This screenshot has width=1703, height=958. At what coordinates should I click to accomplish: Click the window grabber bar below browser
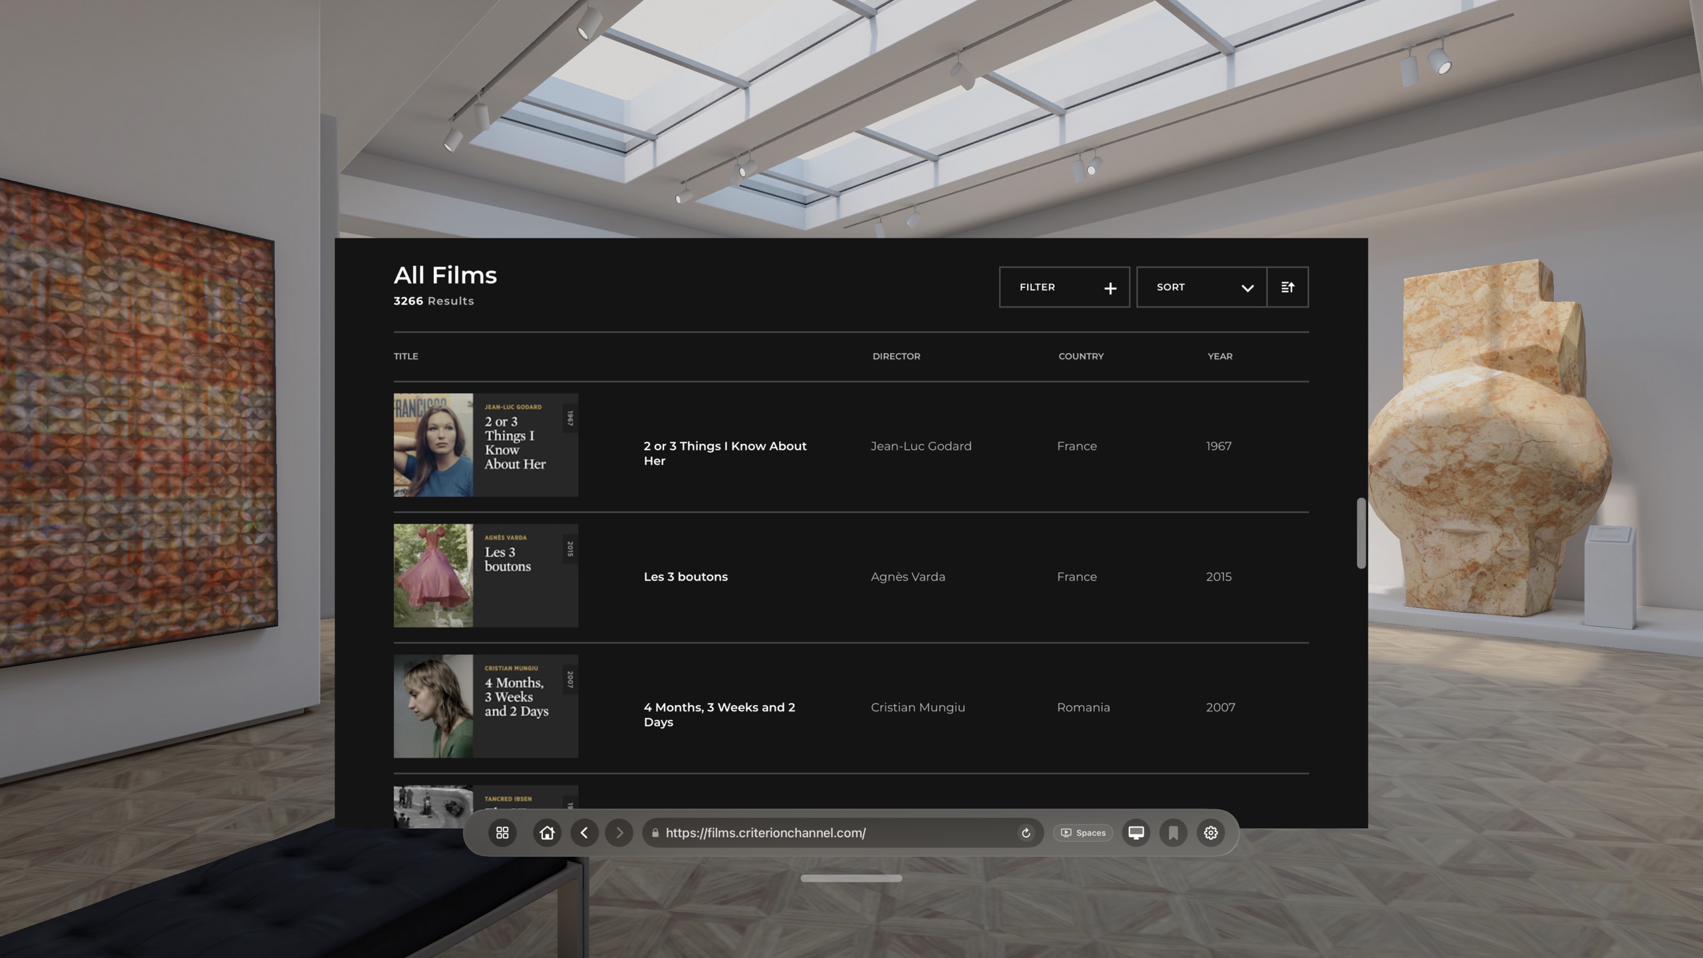851,878
